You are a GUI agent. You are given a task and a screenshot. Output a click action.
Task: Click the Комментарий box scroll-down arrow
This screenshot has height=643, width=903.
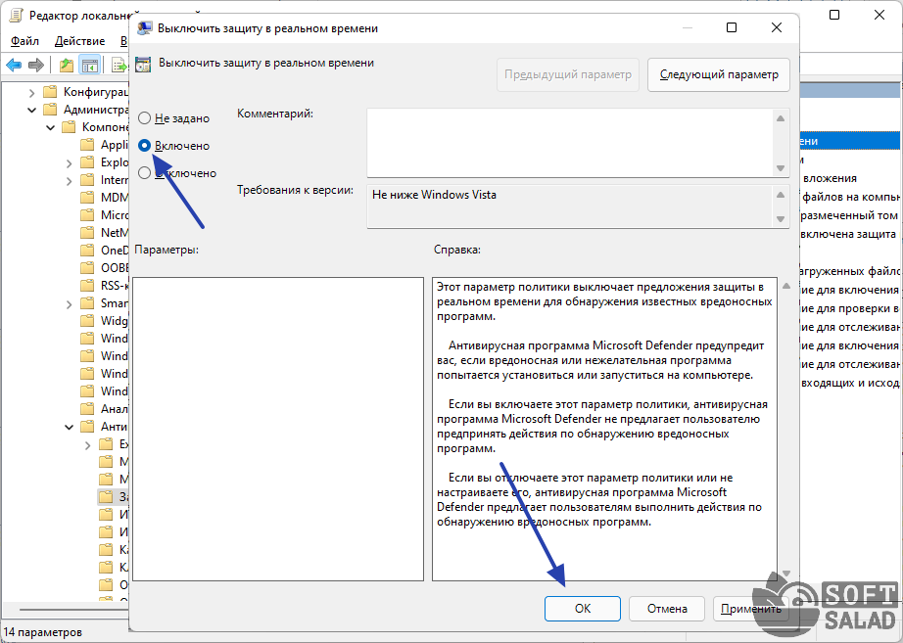781,168
